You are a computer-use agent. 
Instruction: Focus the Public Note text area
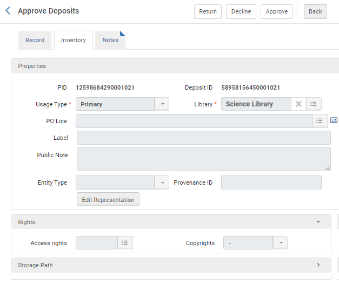click(203, 159)
